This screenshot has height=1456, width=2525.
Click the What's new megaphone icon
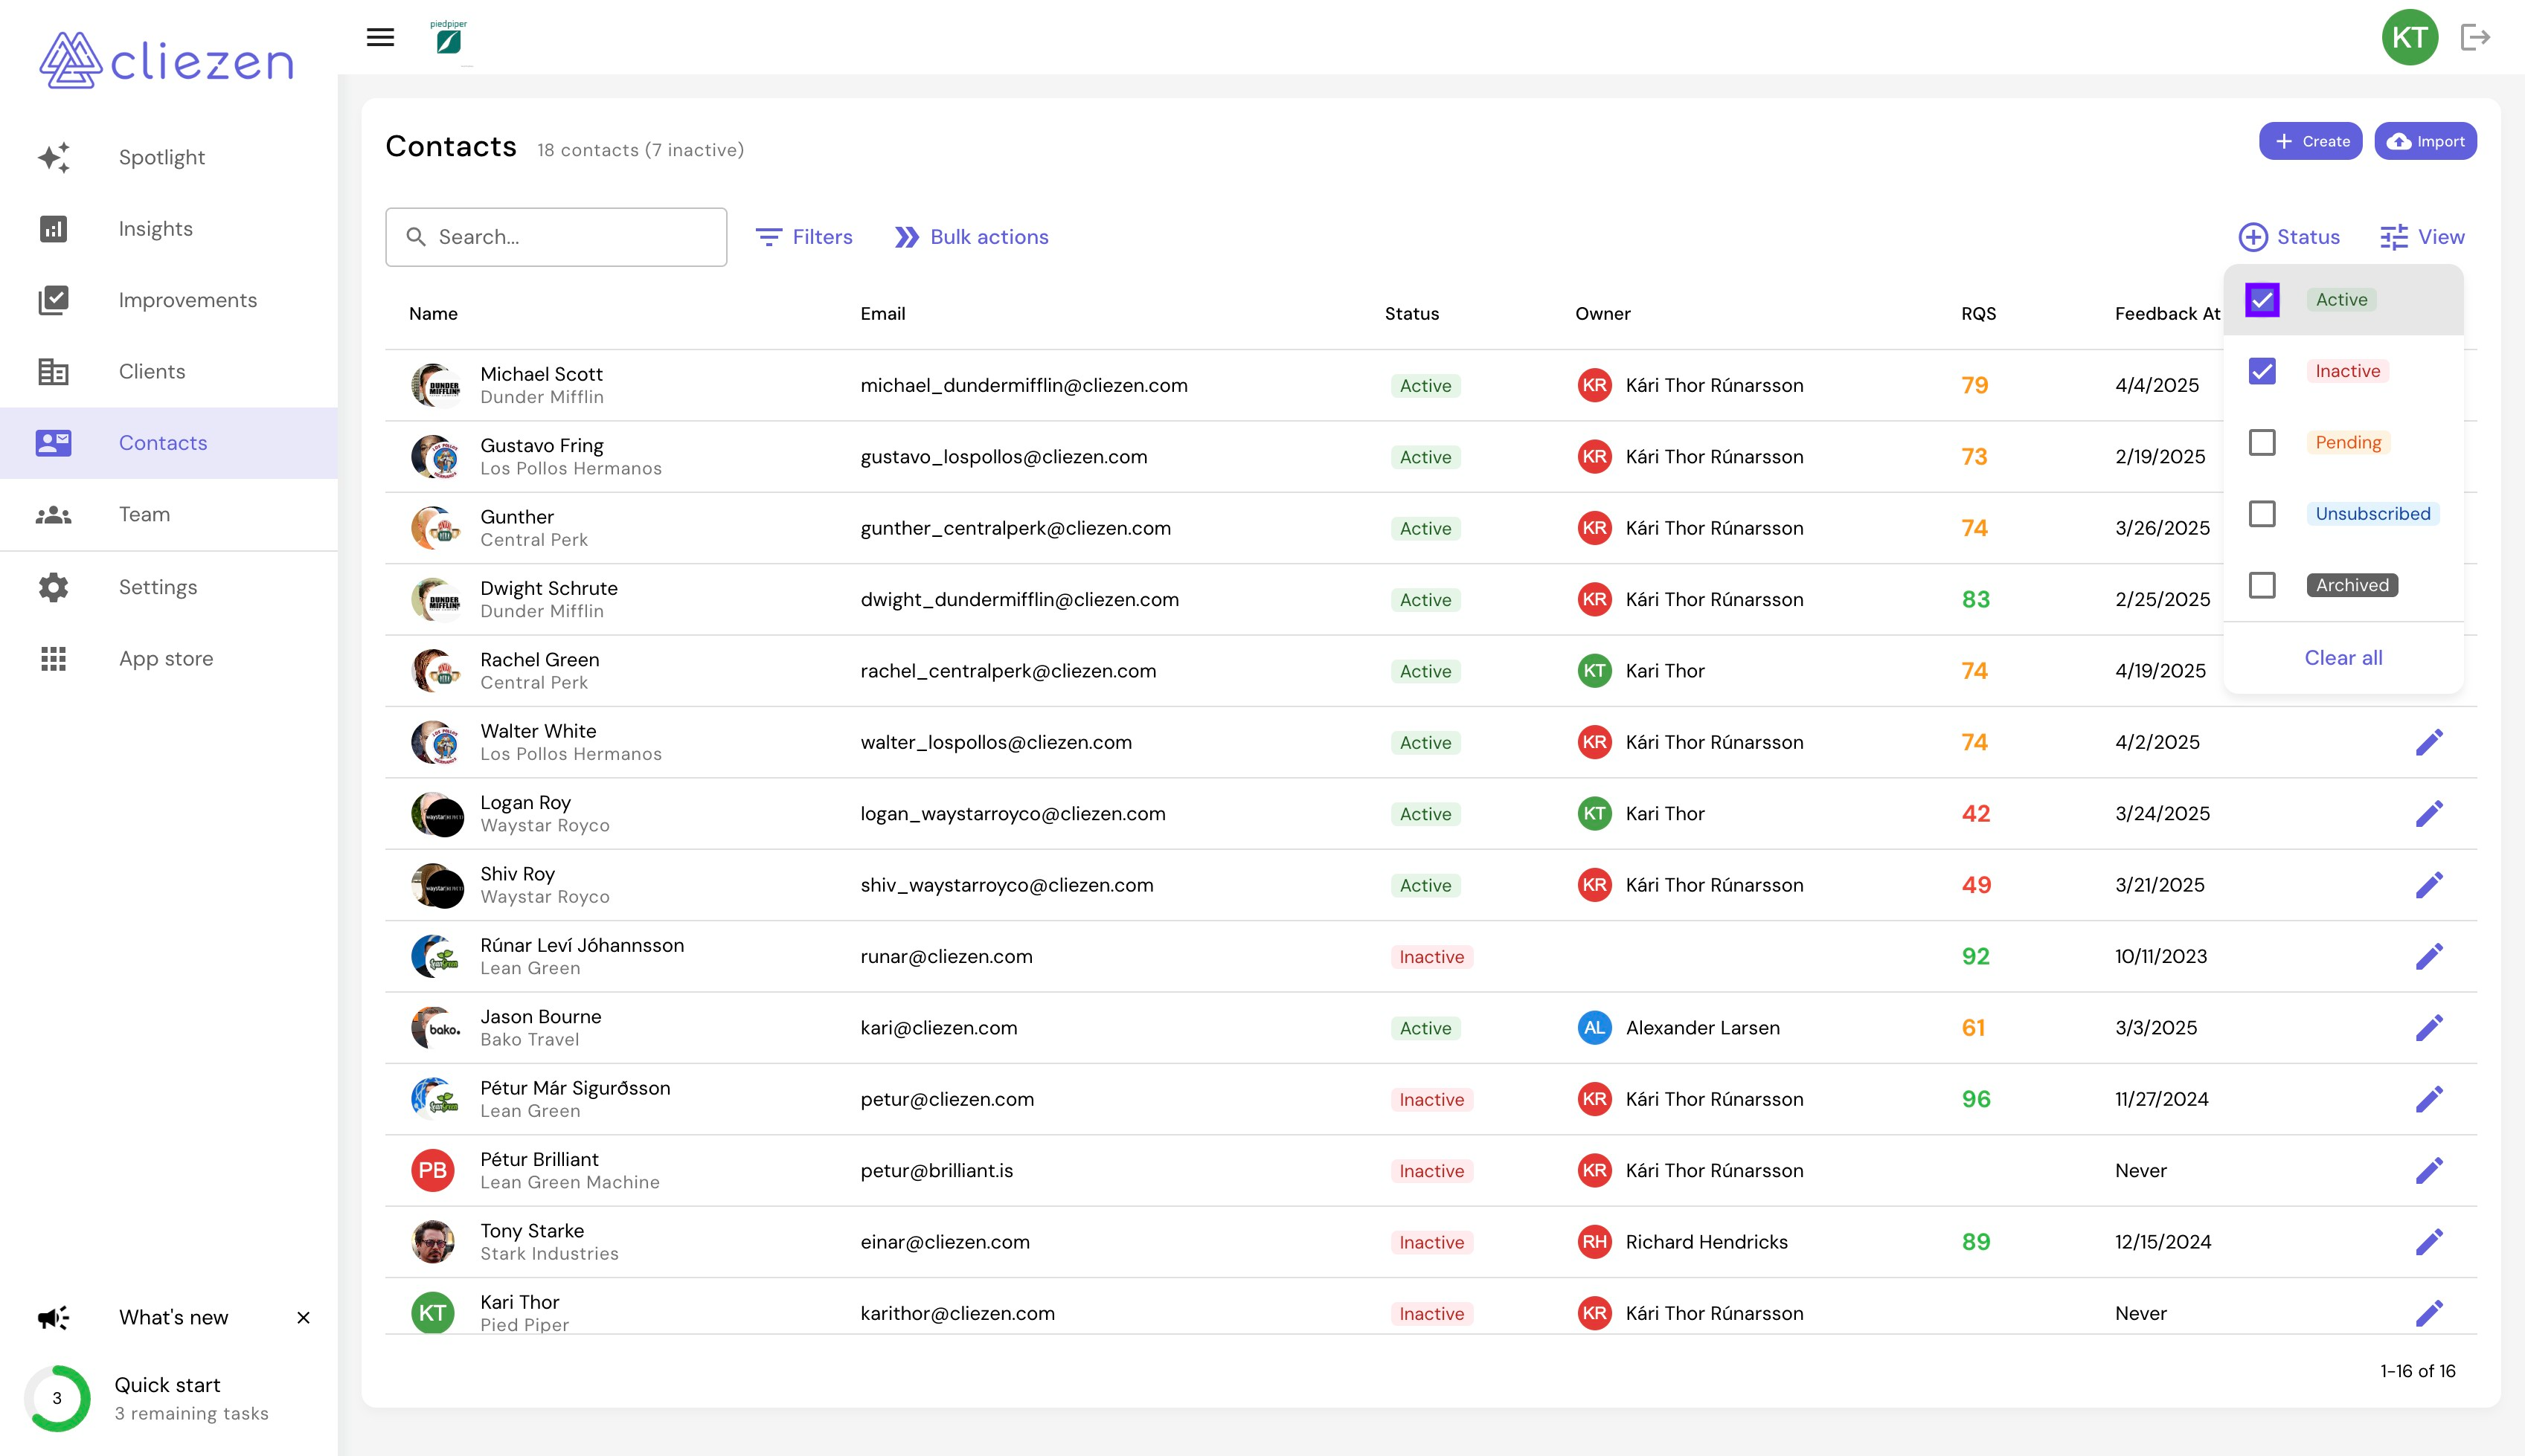[53, 1318]
